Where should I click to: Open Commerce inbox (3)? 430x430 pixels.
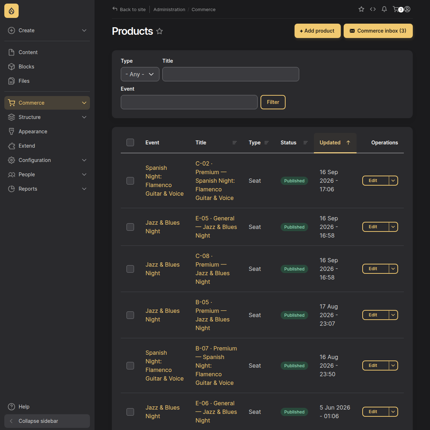tap(378, 31)
